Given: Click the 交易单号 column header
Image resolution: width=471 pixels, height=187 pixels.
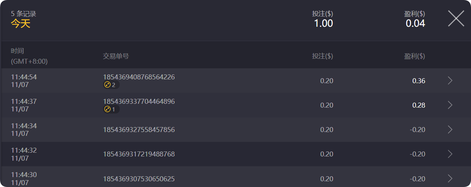Looking at the screenshot, I should point(116,56).
